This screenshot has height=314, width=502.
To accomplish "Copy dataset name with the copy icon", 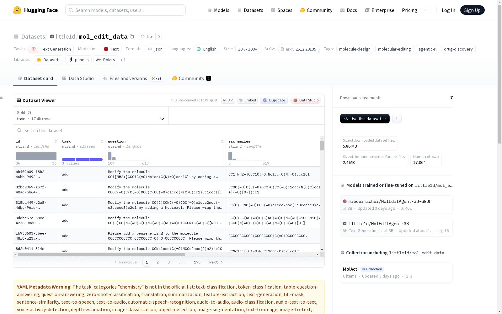I will click(132, 36).
